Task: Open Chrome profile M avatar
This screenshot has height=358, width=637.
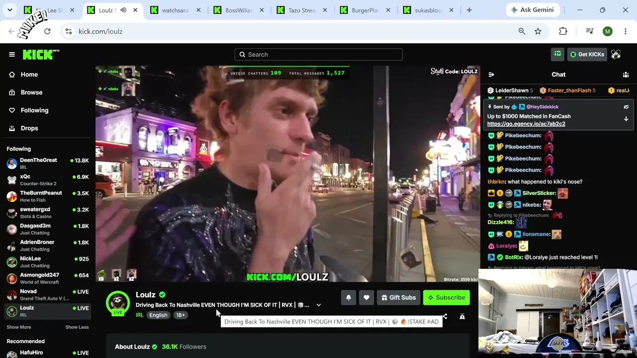Action: 608,31
